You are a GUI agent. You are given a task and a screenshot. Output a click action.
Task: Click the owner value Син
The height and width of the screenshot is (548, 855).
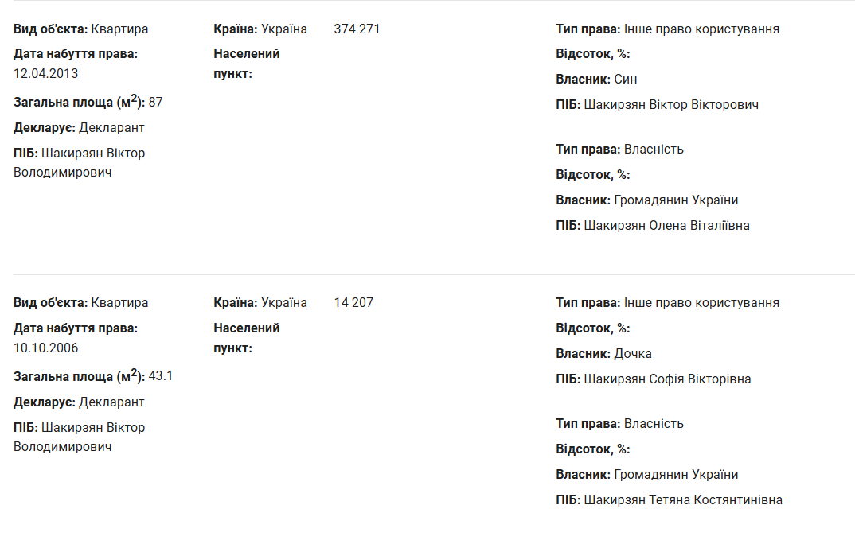pos(626,80)
